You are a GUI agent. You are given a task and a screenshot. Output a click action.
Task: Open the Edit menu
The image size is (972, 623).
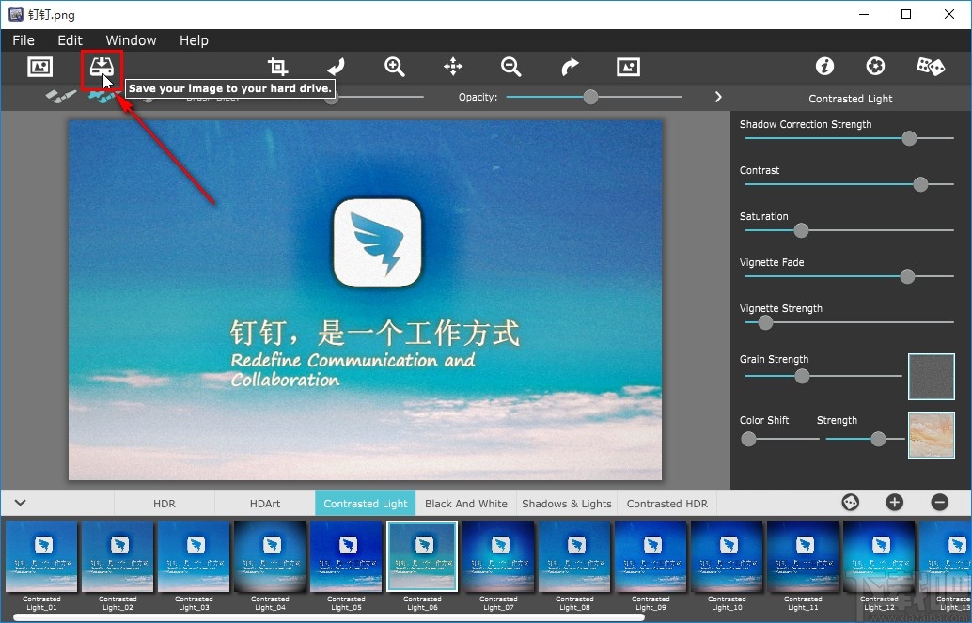[71, 40]
